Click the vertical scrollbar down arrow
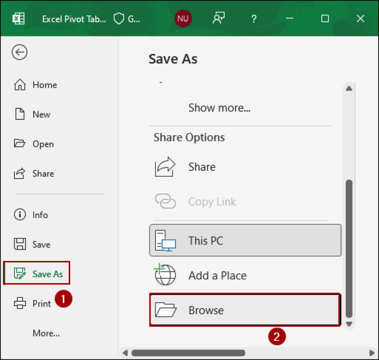The width and height of the screenshot is (379, 360). click(x=349, y=324)
